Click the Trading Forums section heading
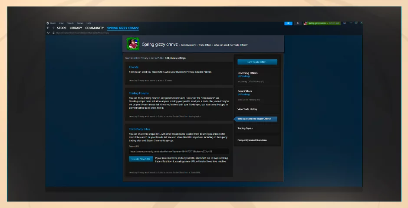Screen dimensions: 408x208 click(x=139, y=93)
